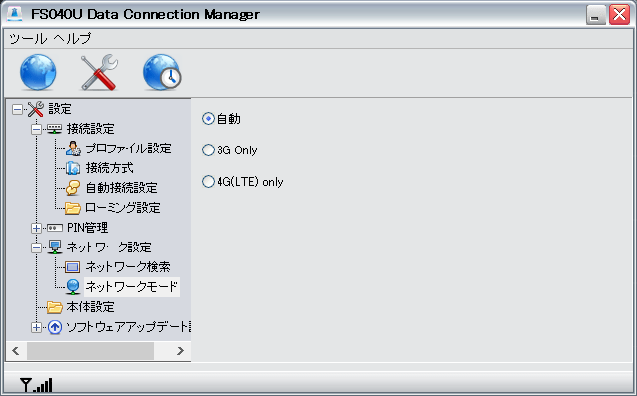The width and height of the screenshot is (637, 396).
Task: Click the 設定 tools icon in tree
Action: 36,109
